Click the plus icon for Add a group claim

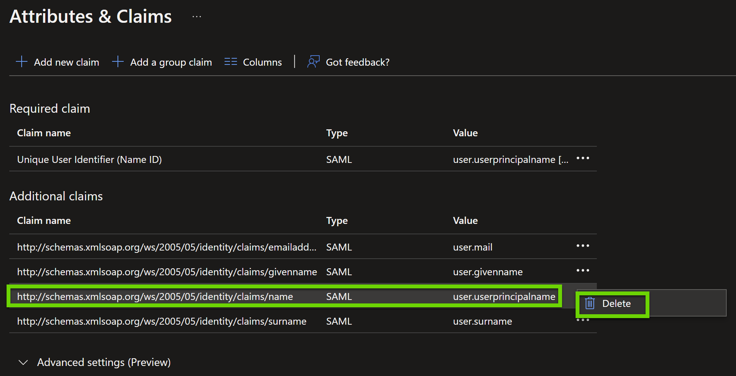[118, 62]
